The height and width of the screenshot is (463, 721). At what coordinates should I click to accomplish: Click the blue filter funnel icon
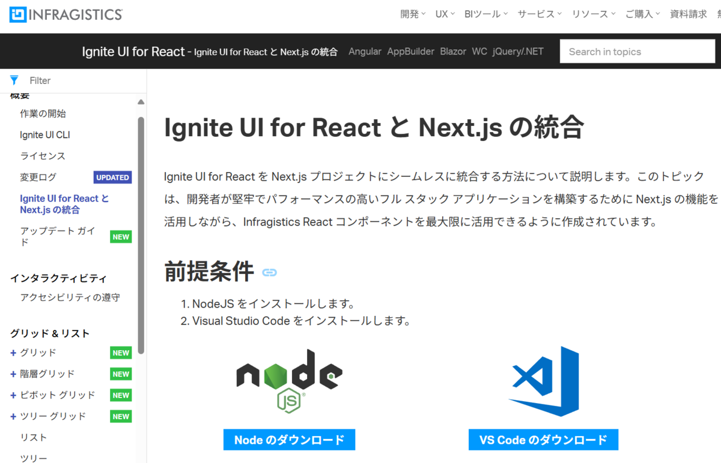14,80
